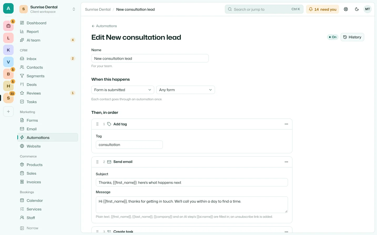
Task: Open the 14 need you notifications
Action: [x=323, y=9]
